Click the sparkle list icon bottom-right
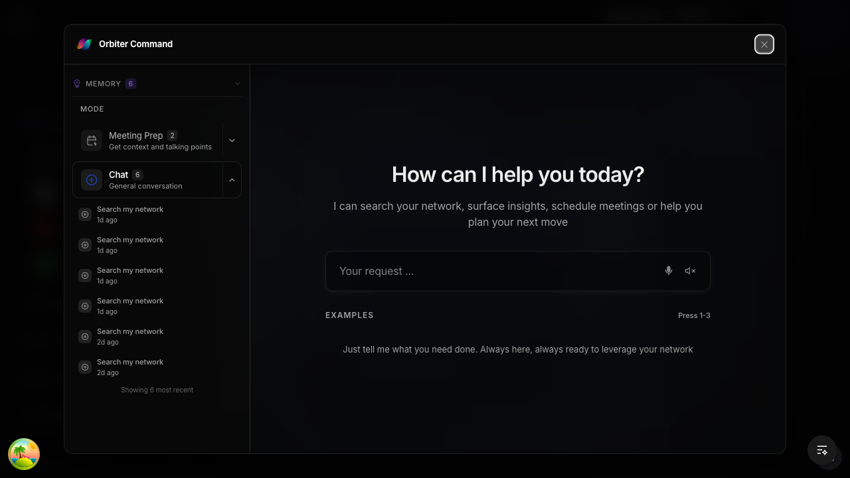The width and height of the screenshot is (850, 478). click(822, 450)
